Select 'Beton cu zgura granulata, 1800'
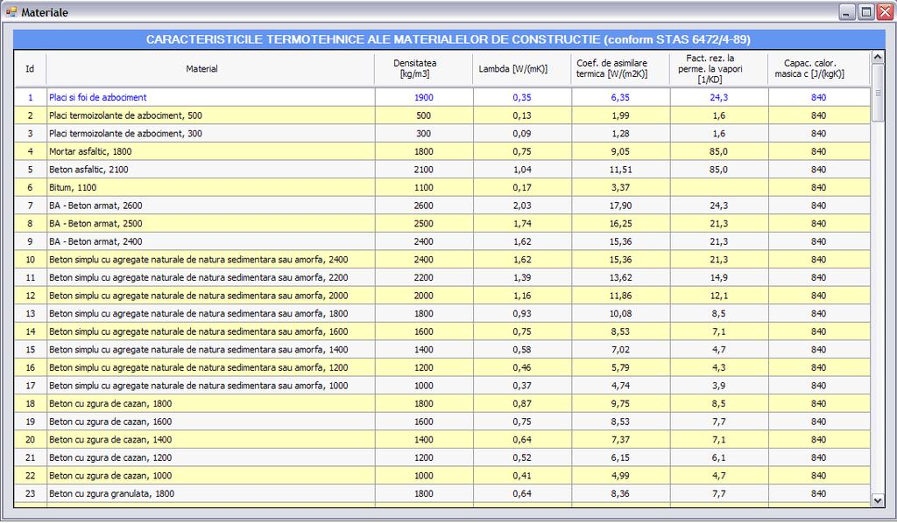Image resolution: width=897 pixels, height=523 pixels. 441,493
